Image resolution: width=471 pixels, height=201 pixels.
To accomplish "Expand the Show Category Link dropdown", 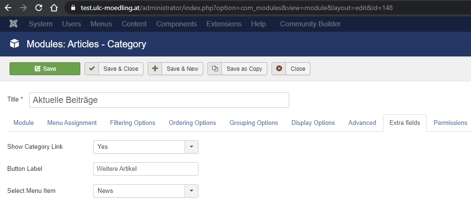I will 191,147.
